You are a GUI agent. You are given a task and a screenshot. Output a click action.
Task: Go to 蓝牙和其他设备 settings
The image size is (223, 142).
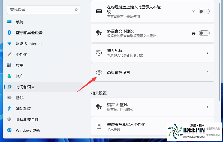[44, 33]
